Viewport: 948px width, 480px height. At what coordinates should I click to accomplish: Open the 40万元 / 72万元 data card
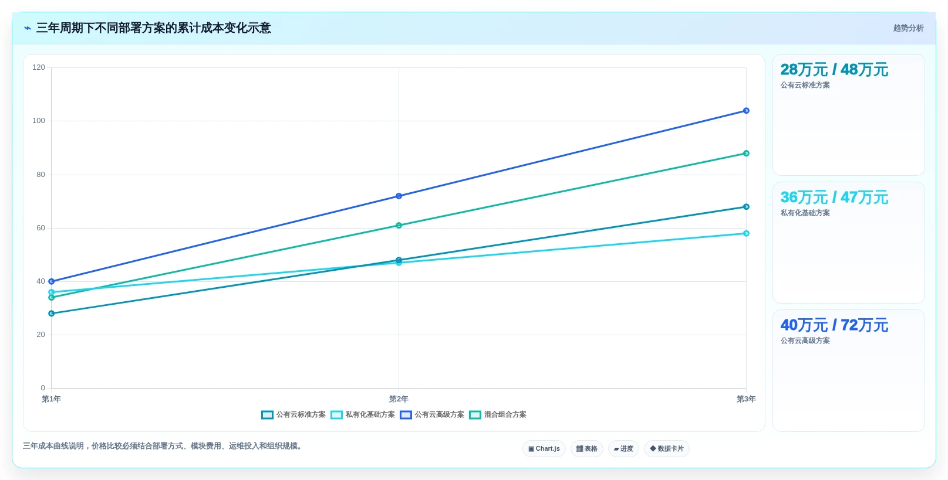tap(849, 370)
